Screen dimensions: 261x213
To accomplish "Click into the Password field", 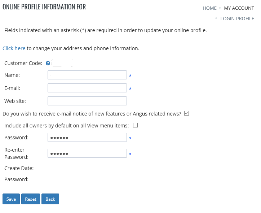I will click(x=87, y=138).
